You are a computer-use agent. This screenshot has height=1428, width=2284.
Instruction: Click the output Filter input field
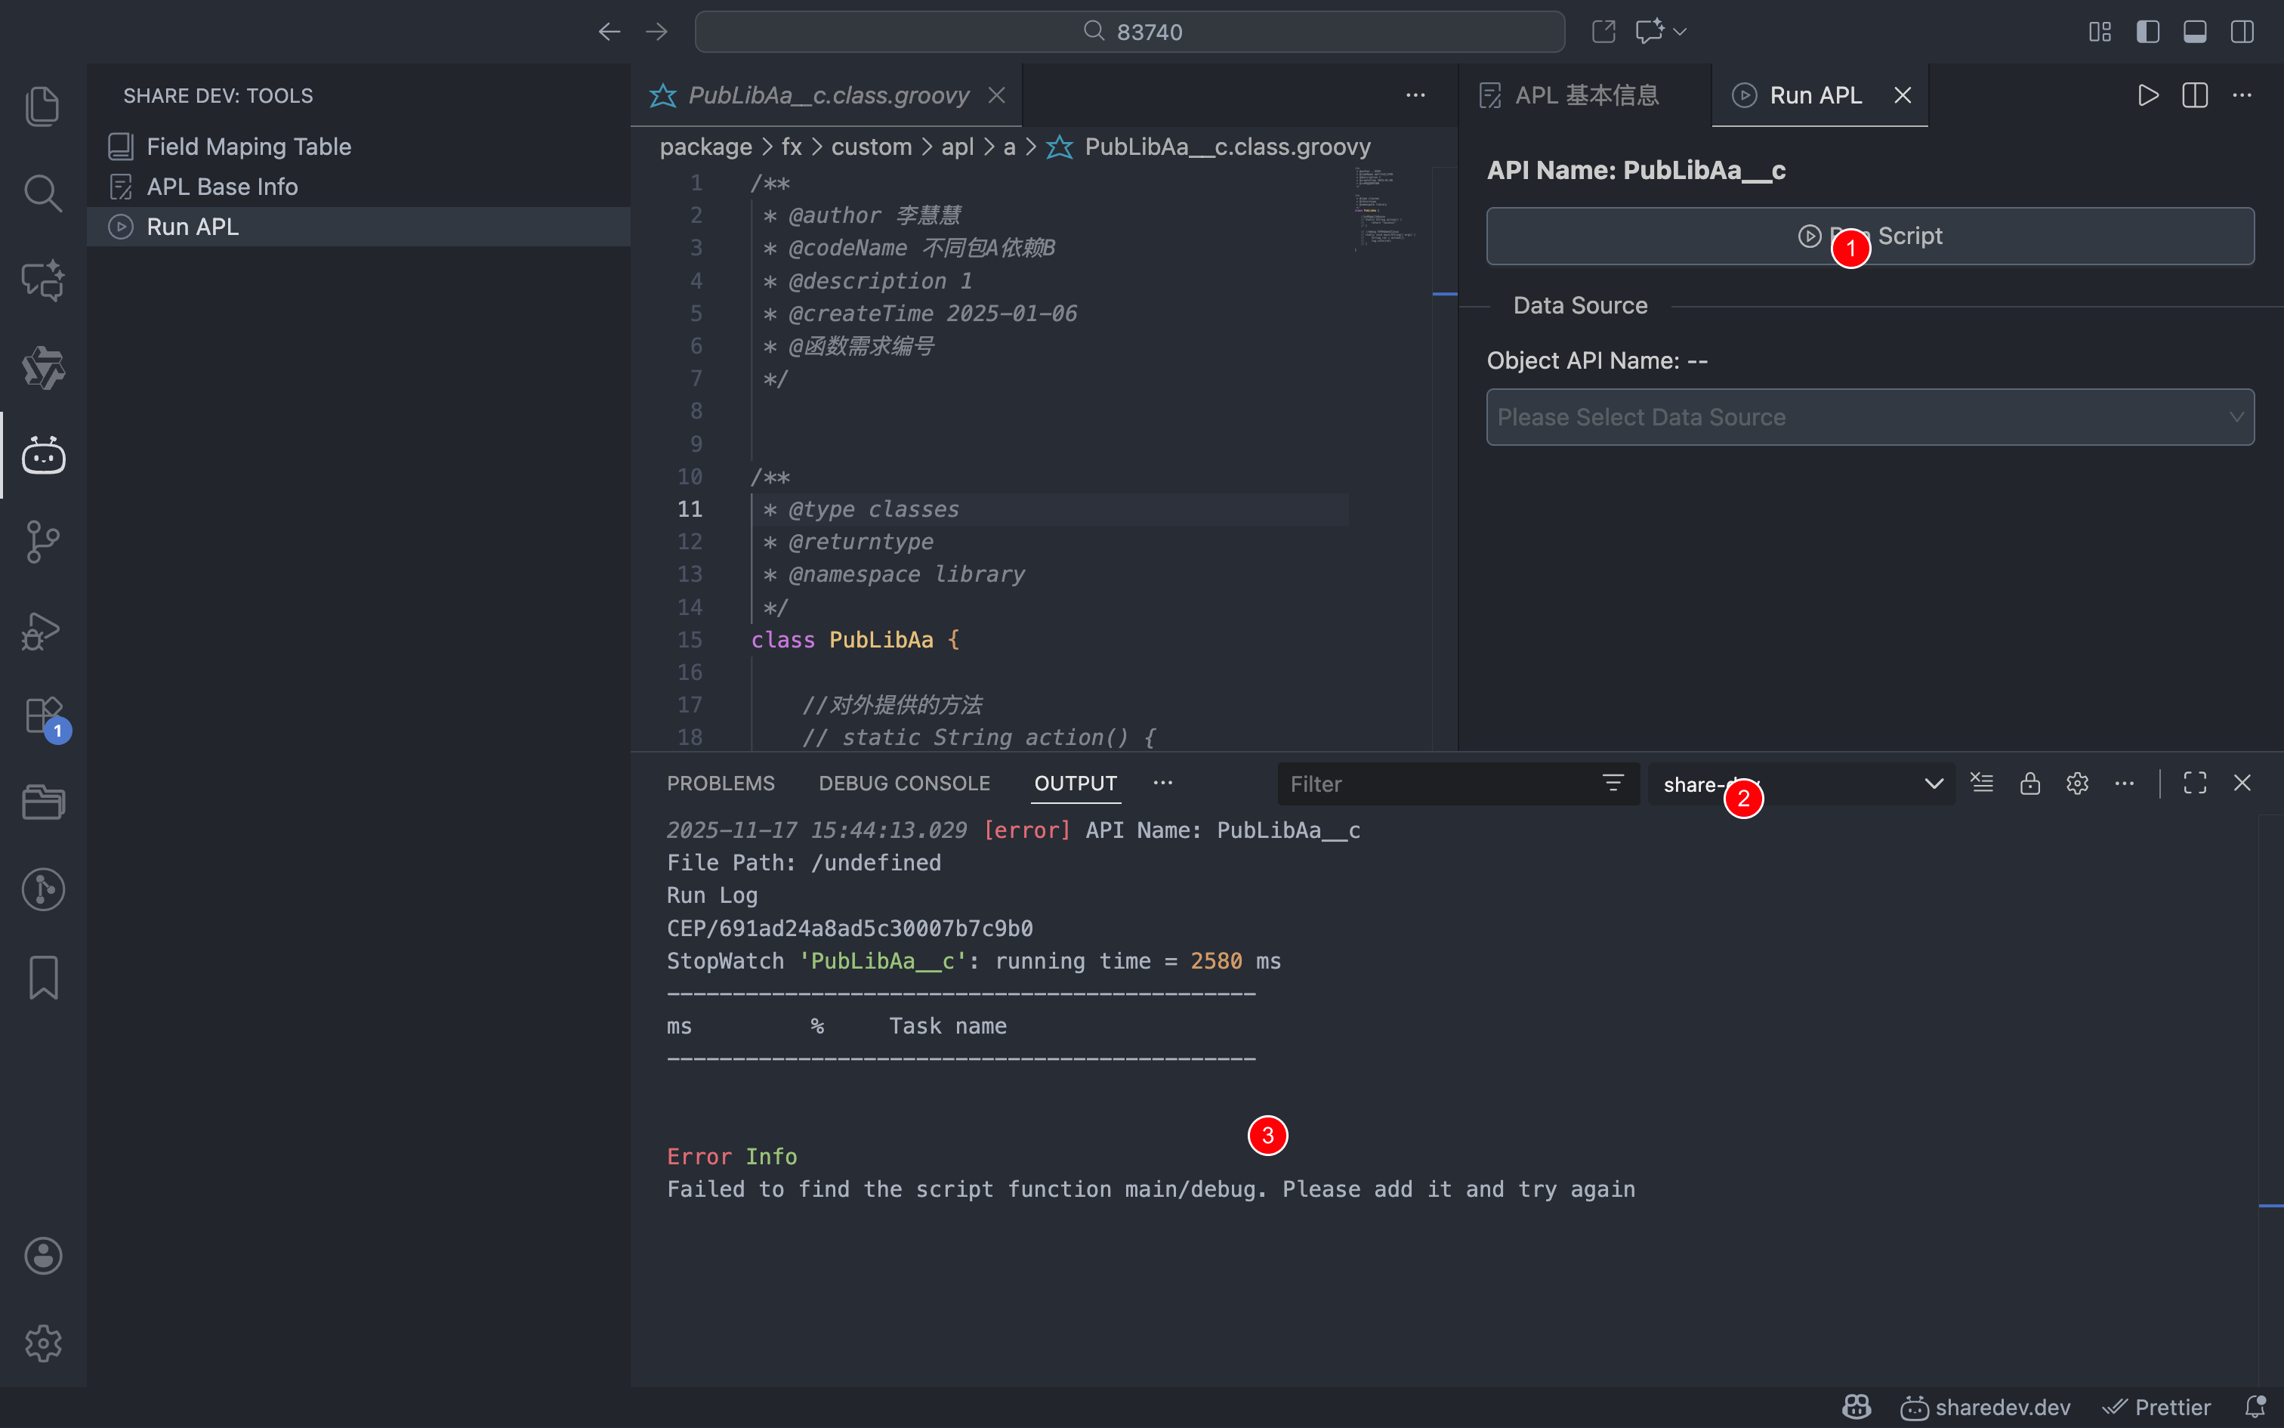tap(1434, 783)
